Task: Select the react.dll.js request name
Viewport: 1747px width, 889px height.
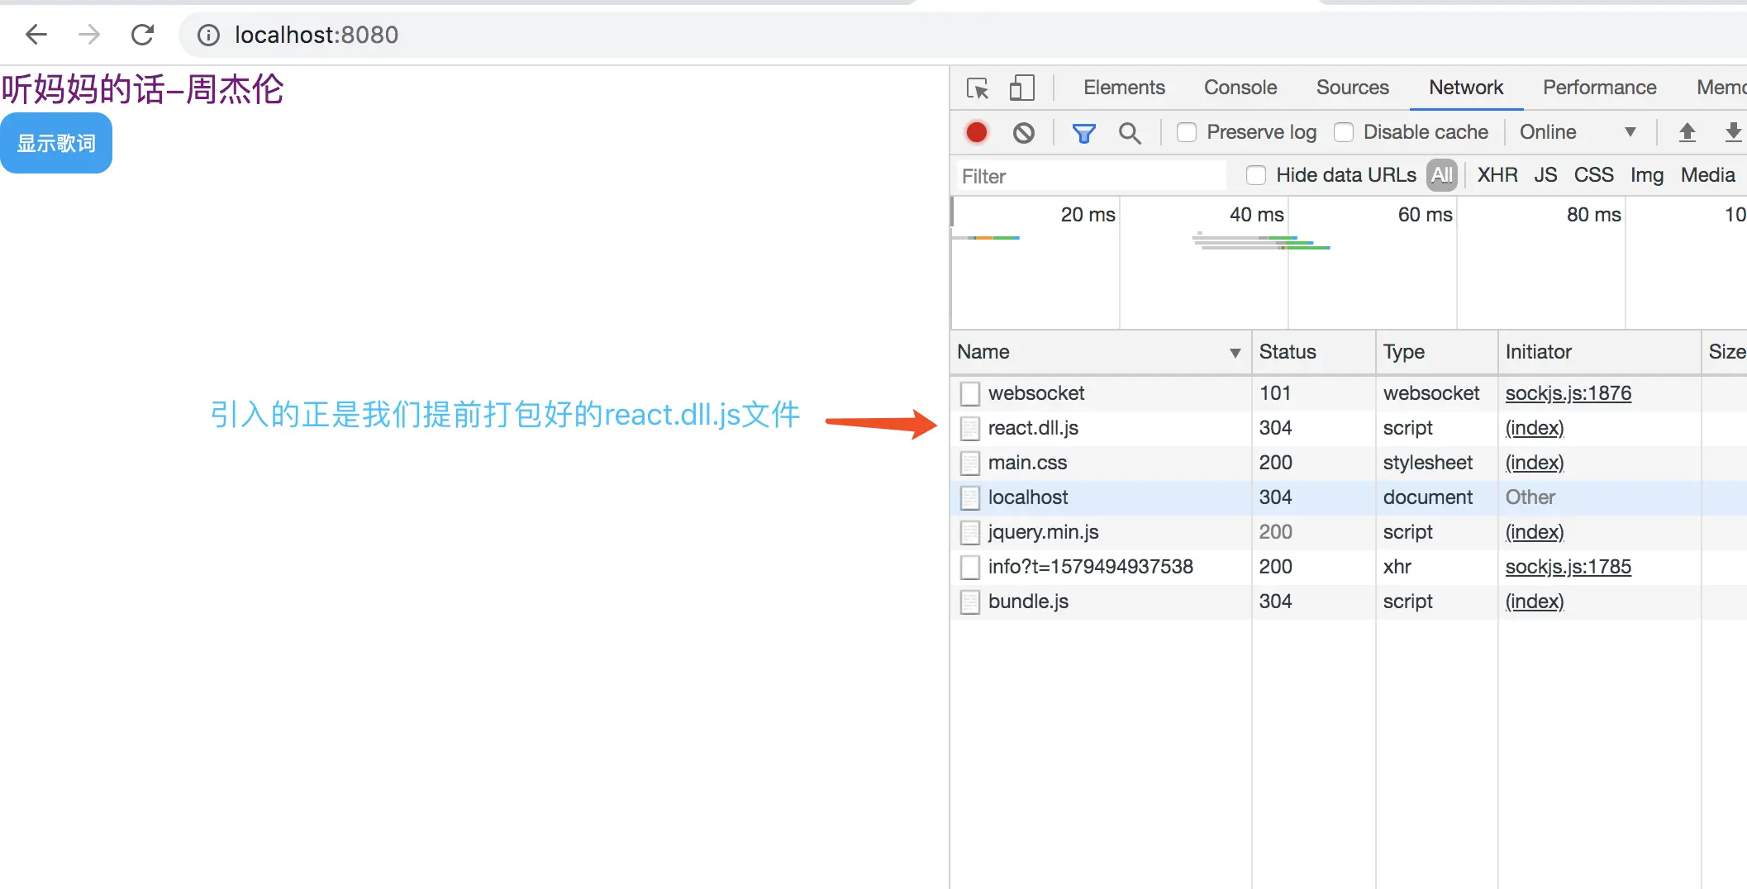Action: click(x=1033, y=428)
